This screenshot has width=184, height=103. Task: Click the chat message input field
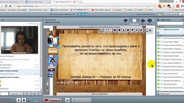[x=4, y=94]
